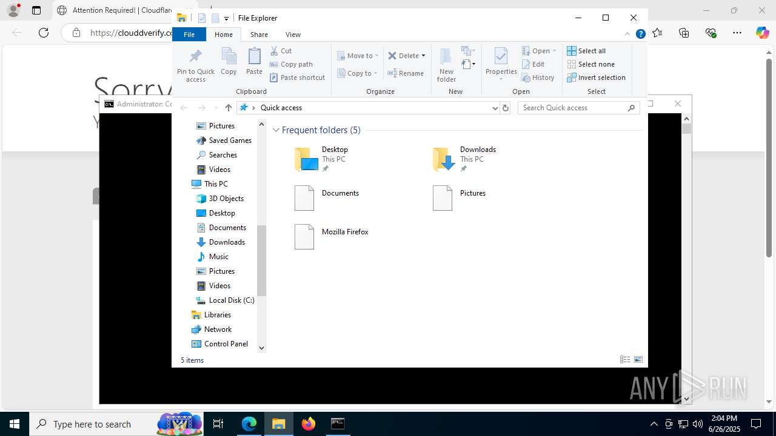Click navigation pane scroll down arrow

(x=262, y=348)
